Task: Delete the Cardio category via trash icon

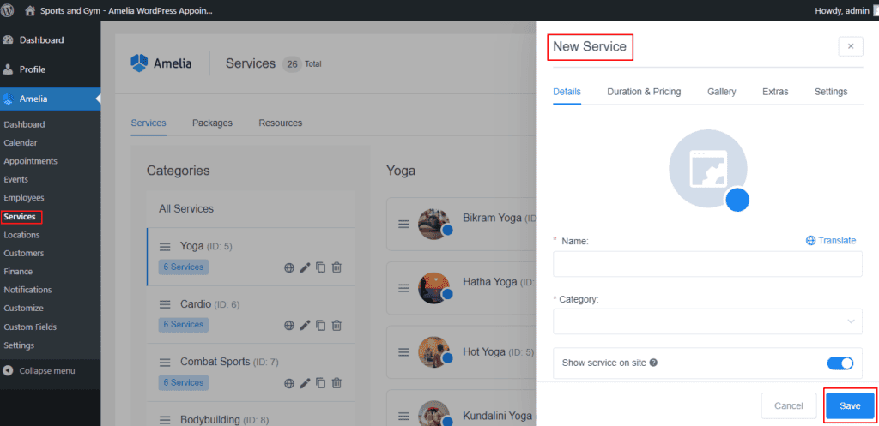Action: (x=336, y=325)
